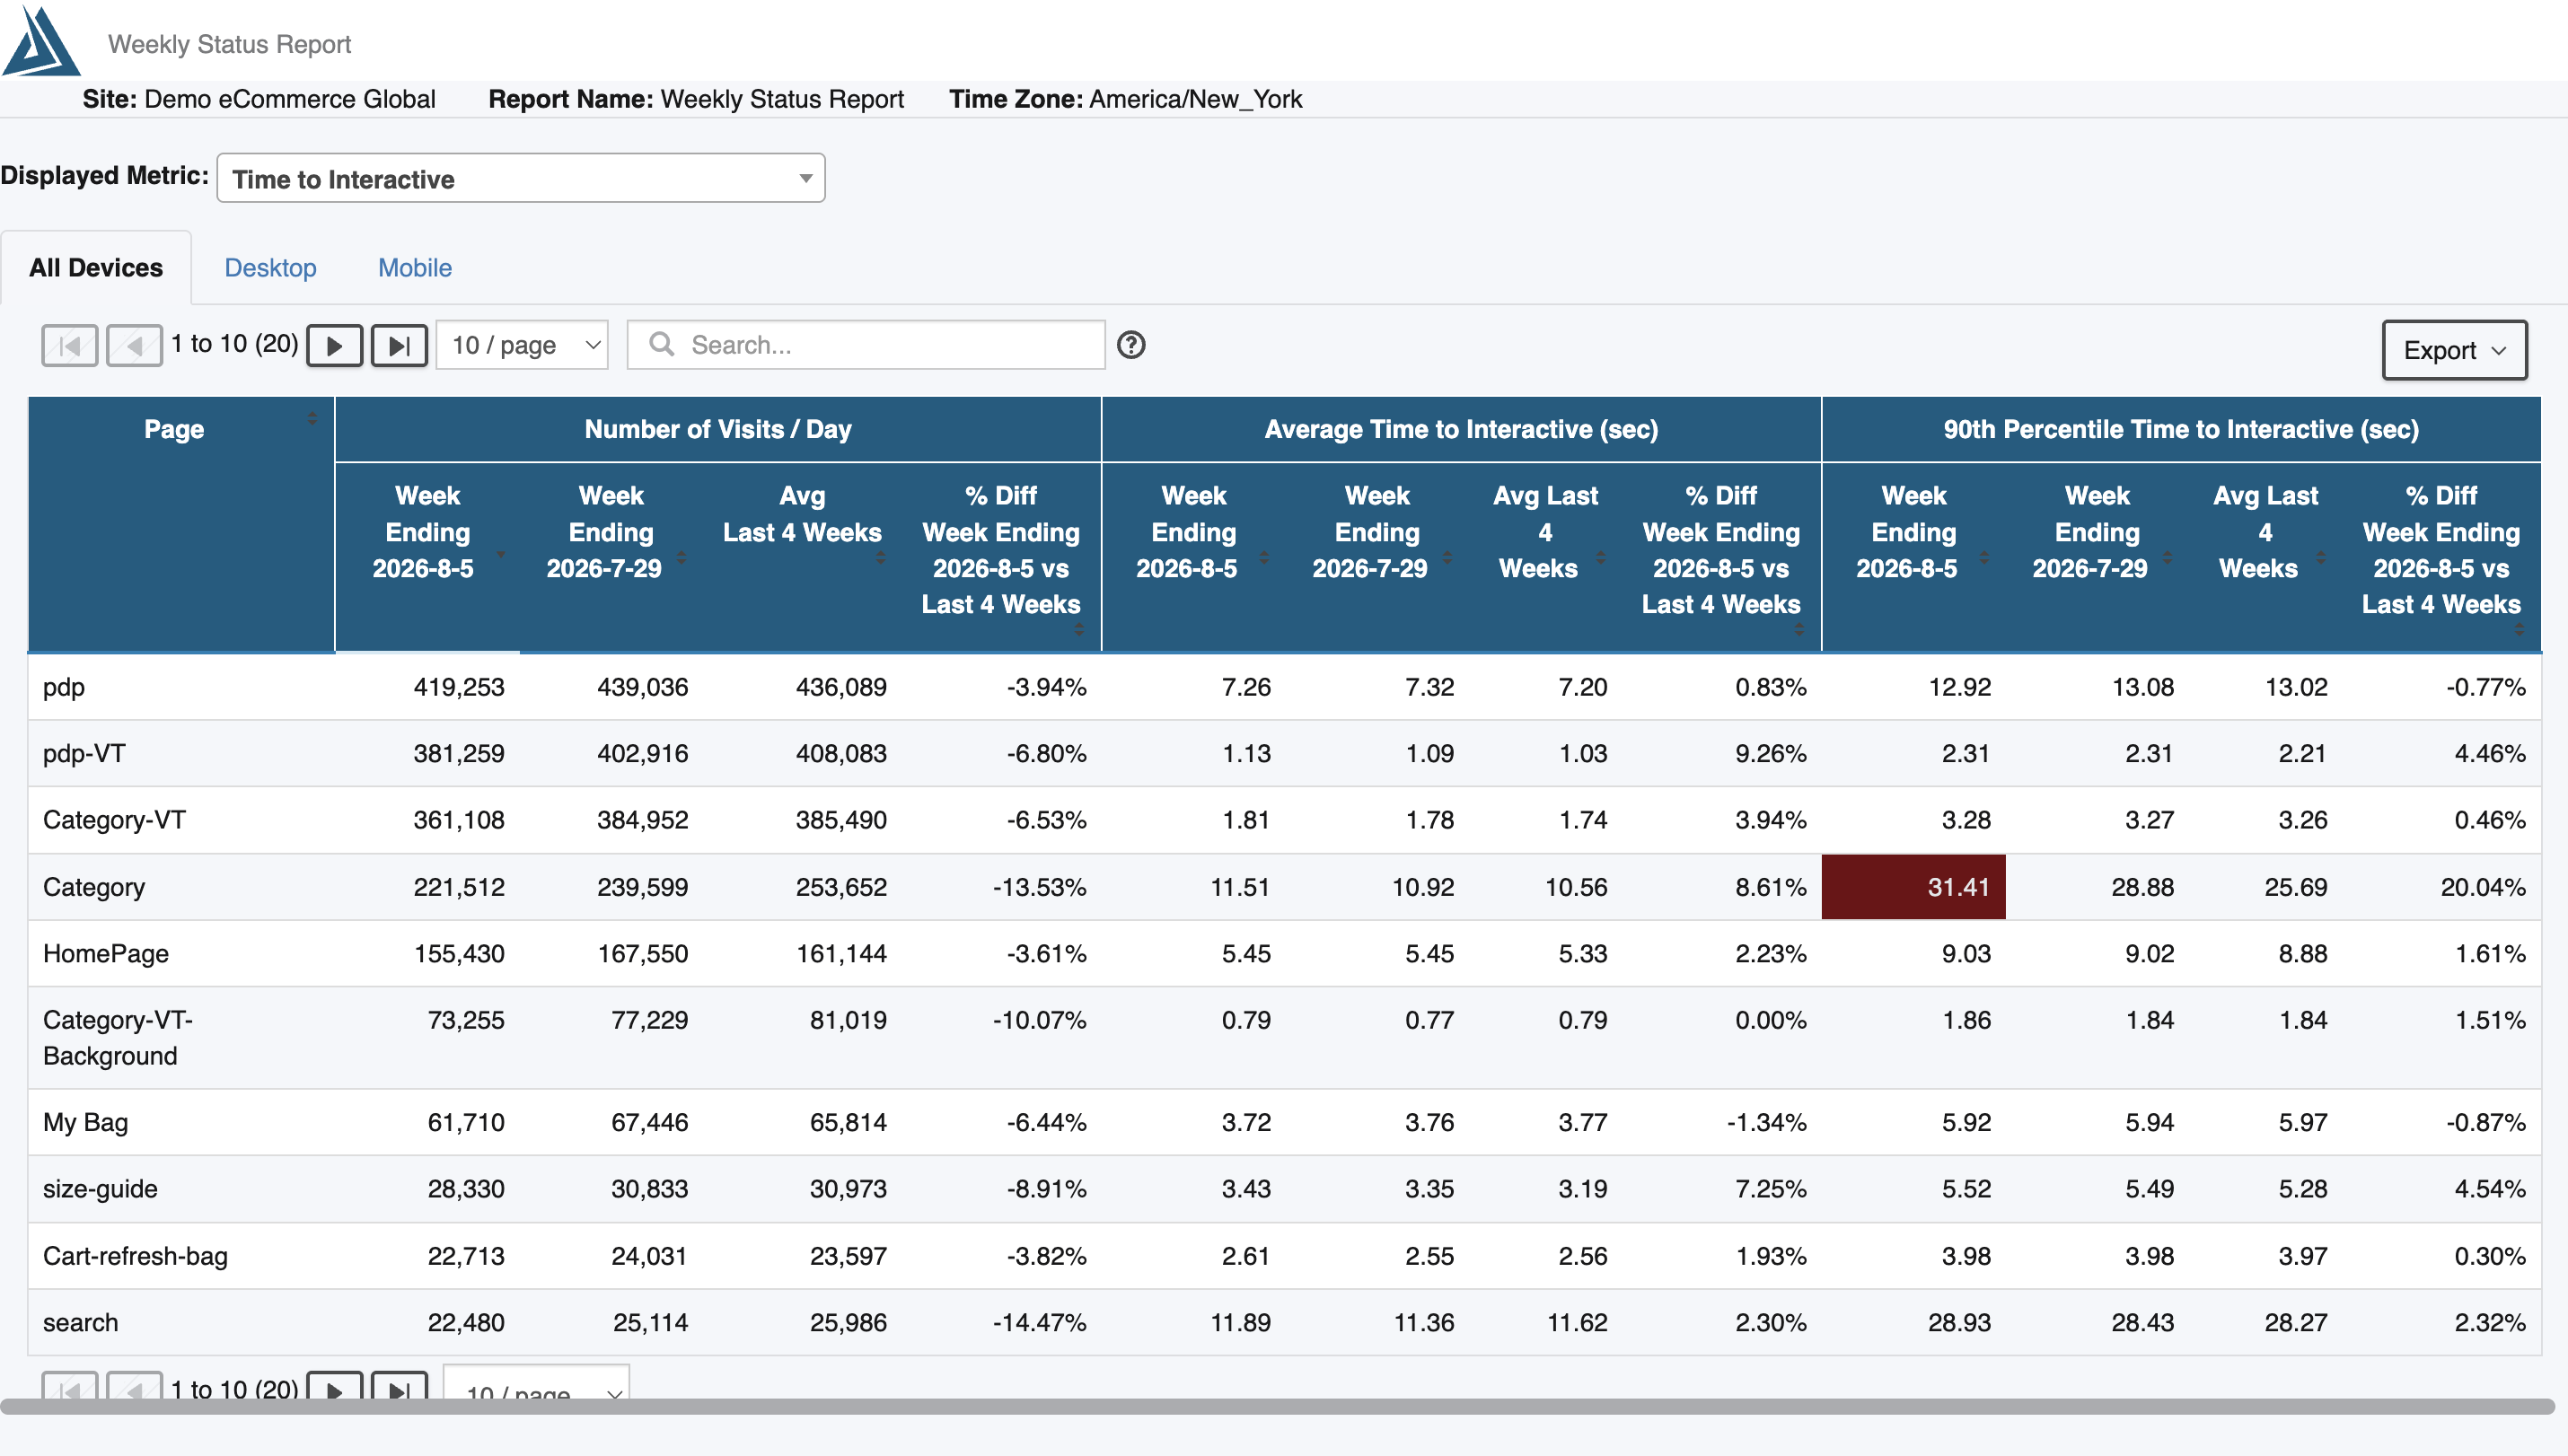Focus the Search input field
This screenshot has height=1456, width=2568.
pyautogui.click(x=866, y=345)
